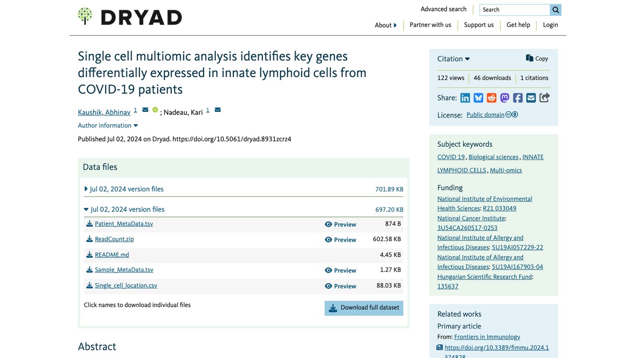This screenshot has width=636, height=358.
Task: Open the Citation dropdown
Action: (x=453, y=59)
